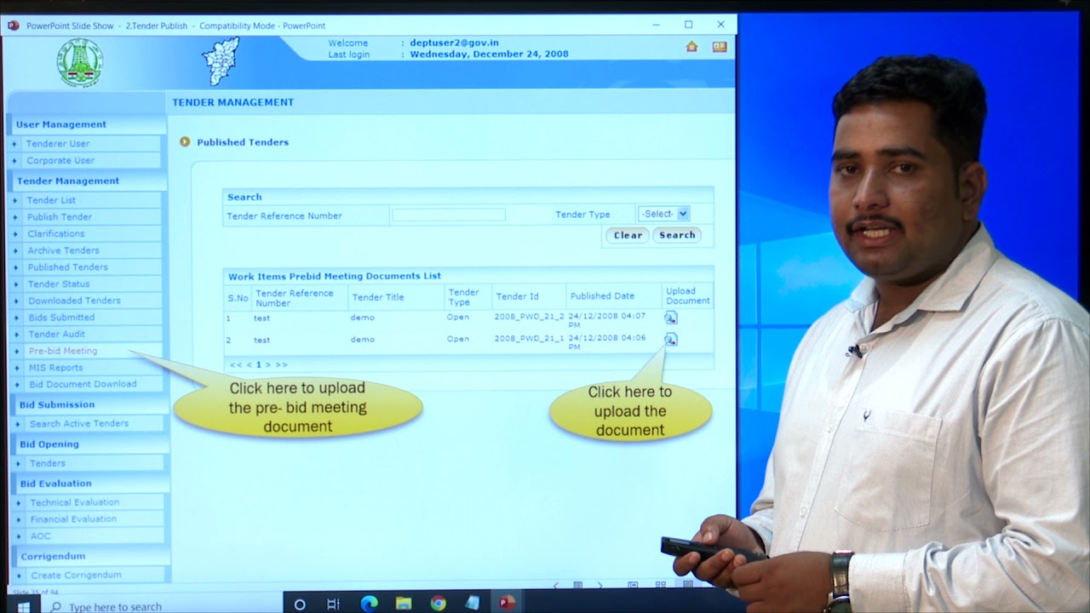This screenshot has height=613, width=1090.
Task: Click the Clear button in the Search panel
Action: (x=628, y=236)
